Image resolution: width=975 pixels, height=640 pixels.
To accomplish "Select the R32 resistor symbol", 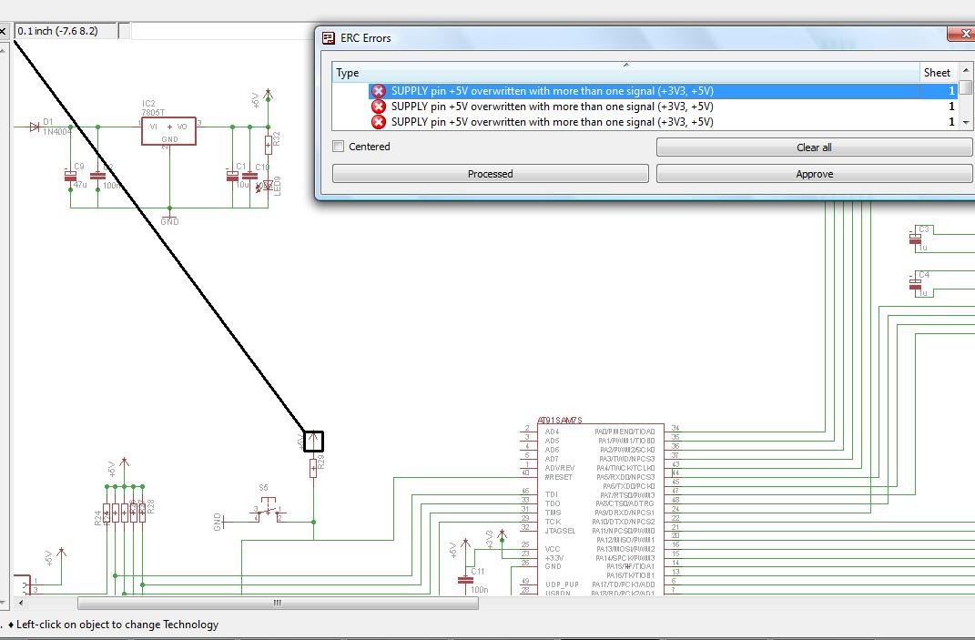I will tap(268, 144).
